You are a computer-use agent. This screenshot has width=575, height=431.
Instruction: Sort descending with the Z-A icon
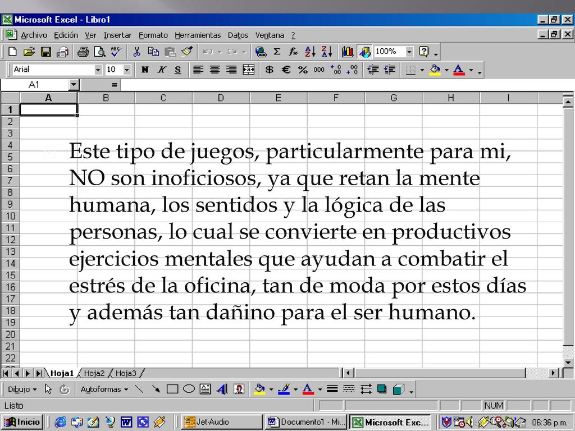[x=327, y=52]
